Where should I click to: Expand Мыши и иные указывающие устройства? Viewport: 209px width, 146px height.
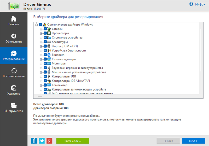41,72
